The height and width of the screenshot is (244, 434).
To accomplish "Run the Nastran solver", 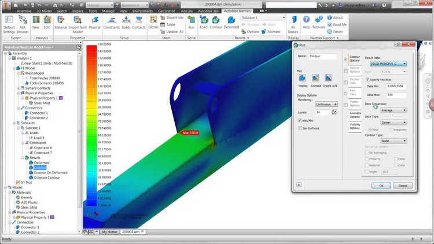I will click(x=192, y=23).
